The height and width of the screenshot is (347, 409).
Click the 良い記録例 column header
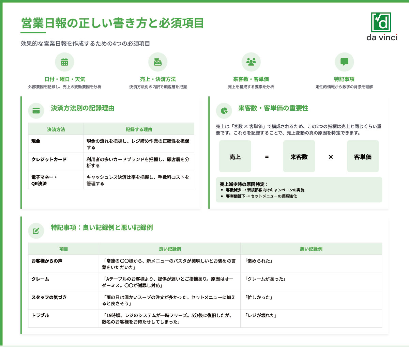coord(169,249)
